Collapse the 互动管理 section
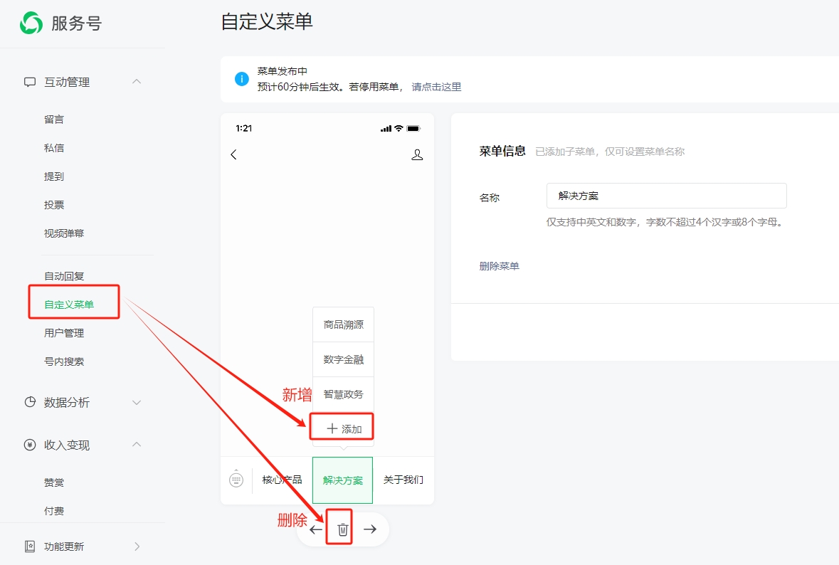This screenshot has height=565, width=839. [137, 82]
